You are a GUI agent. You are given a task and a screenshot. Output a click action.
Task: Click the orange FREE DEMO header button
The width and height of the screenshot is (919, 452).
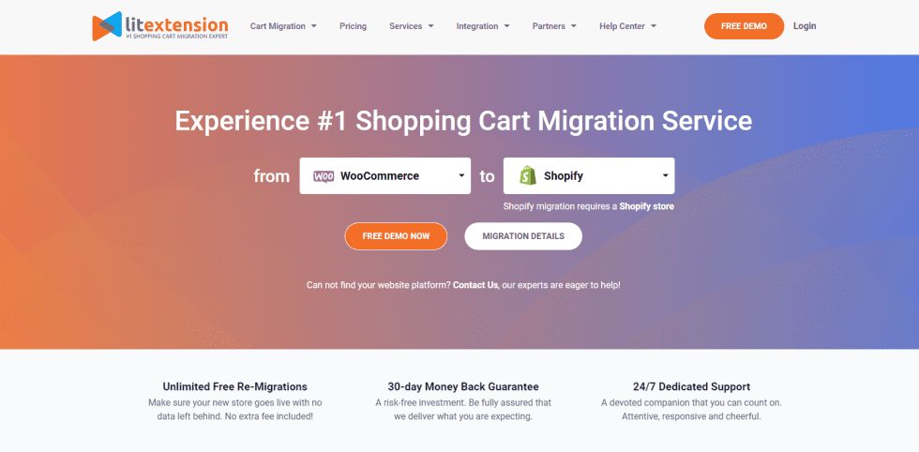point(744,26)
